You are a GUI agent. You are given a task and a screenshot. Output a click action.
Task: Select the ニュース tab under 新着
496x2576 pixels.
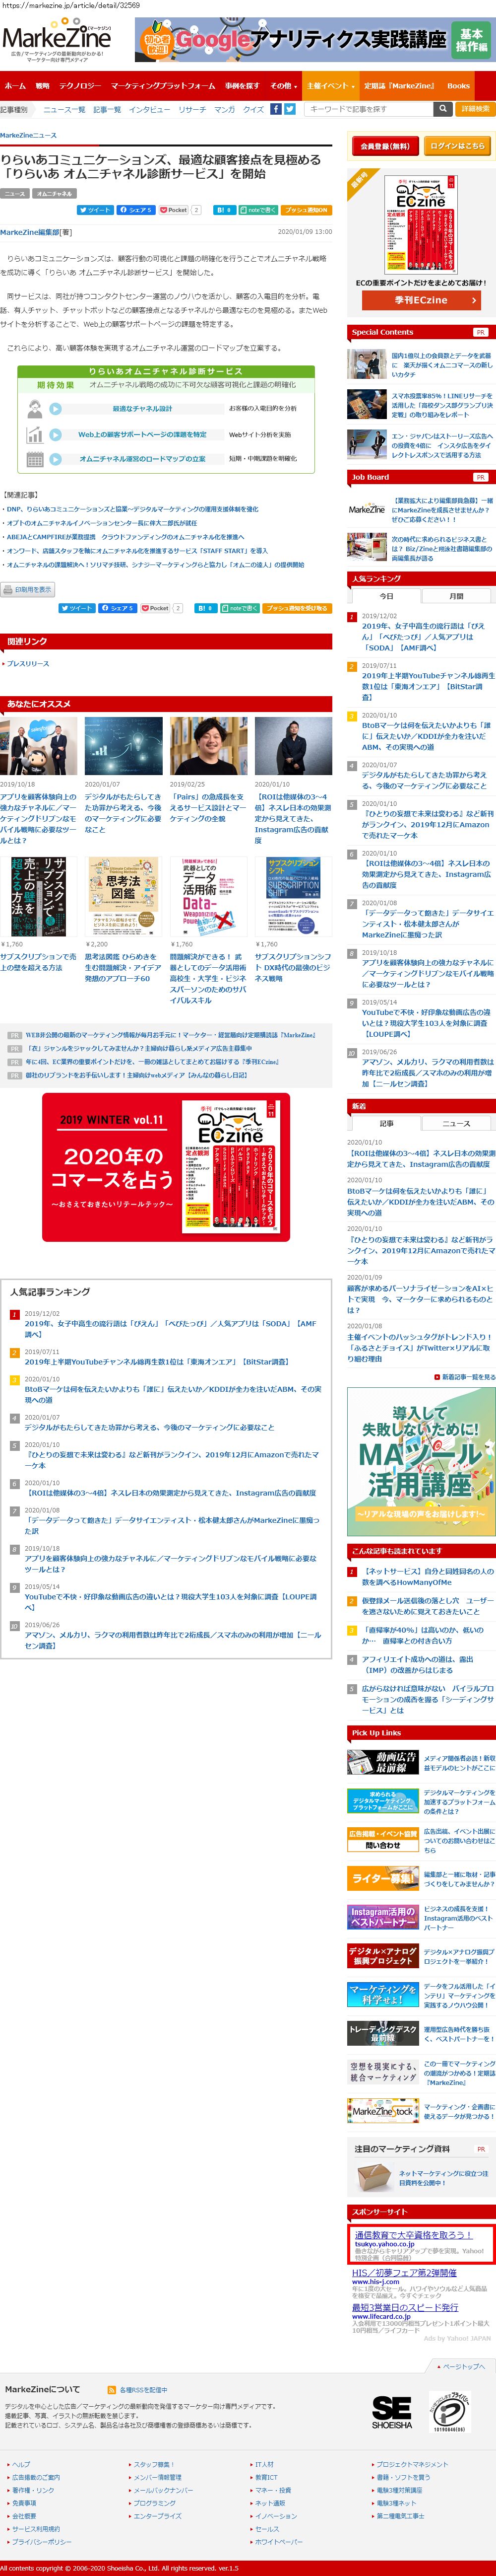coord(456,1124)
